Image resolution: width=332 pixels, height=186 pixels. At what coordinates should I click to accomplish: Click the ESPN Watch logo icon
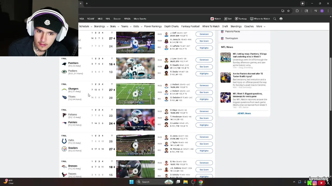[x=212, y=19]
